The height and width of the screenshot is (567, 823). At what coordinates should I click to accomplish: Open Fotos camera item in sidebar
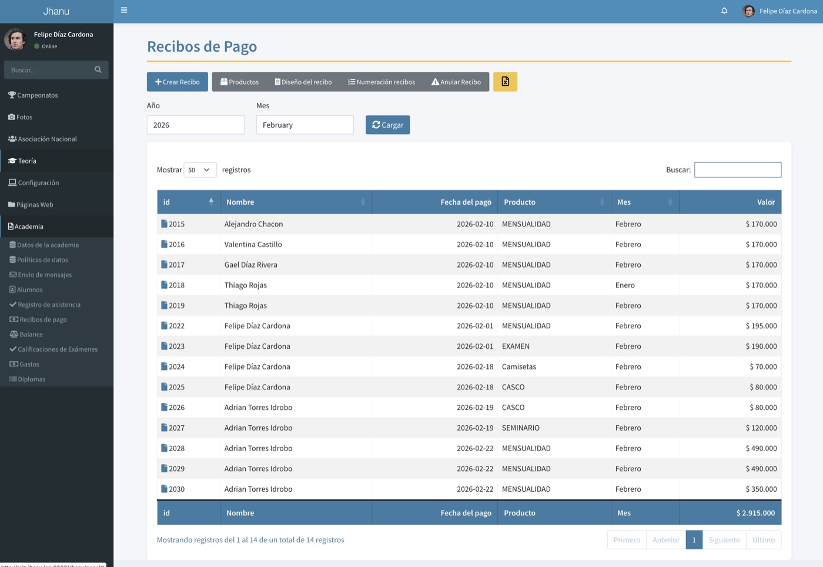click(21, 117)
